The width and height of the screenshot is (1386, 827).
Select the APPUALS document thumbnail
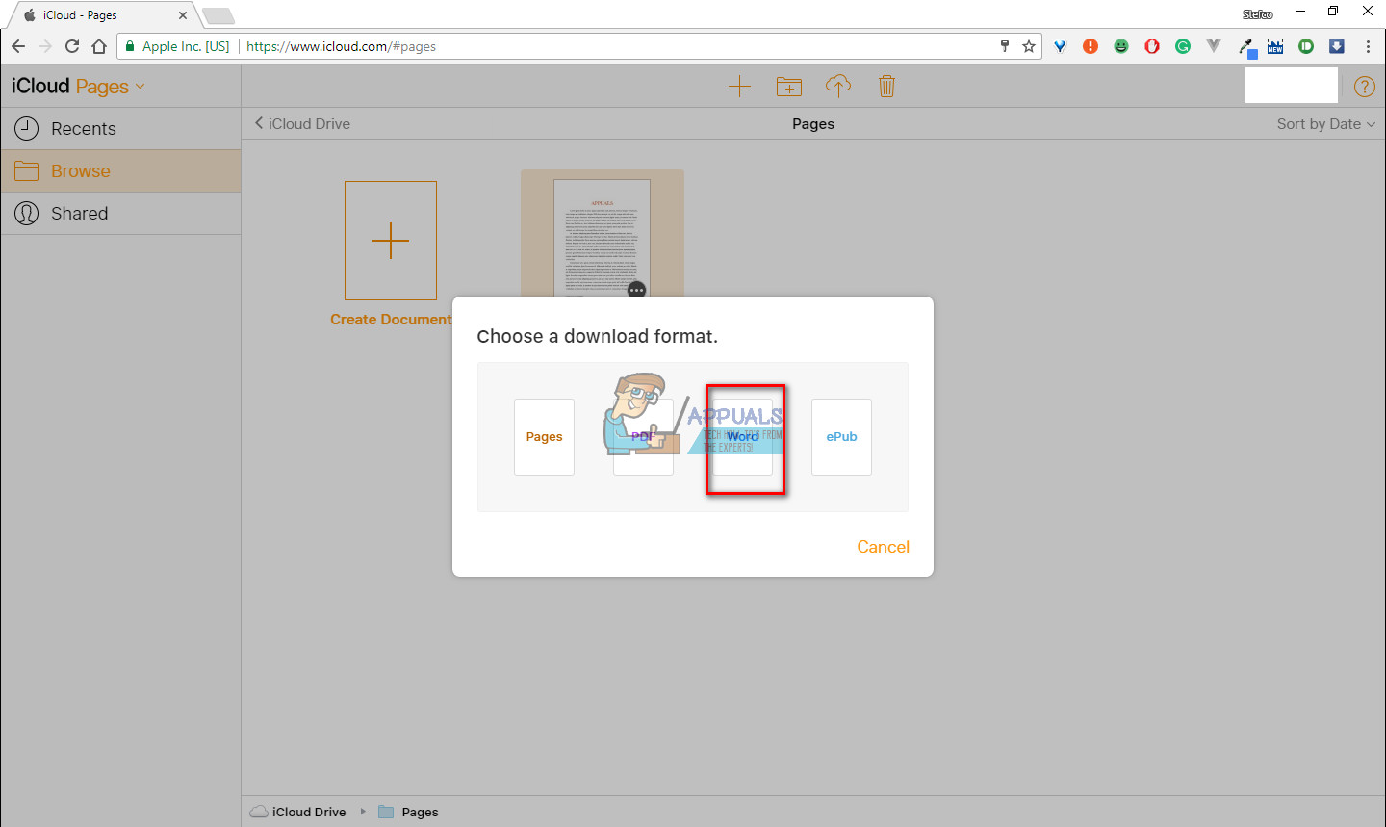[x=603, y=238]
